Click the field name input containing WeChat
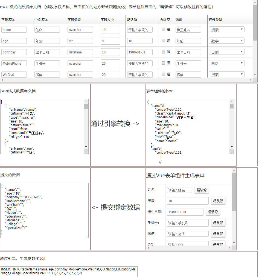Viewport: 259px width, 277px height. [14, 75]
